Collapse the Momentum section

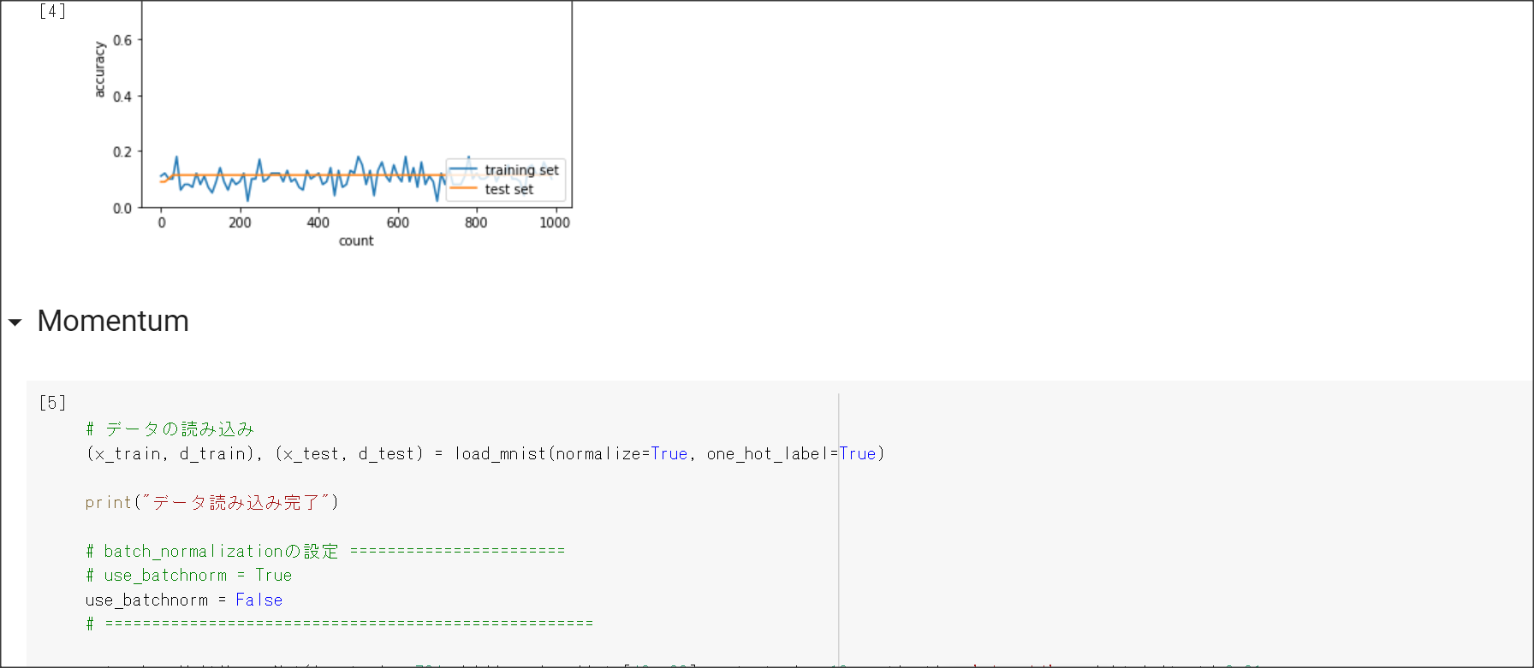[15, 322]
